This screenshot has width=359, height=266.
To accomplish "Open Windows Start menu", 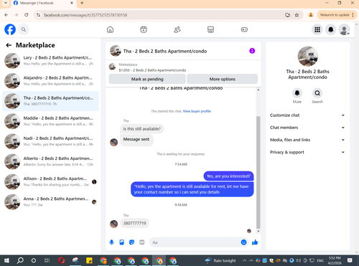I will (x=6, y=260).
